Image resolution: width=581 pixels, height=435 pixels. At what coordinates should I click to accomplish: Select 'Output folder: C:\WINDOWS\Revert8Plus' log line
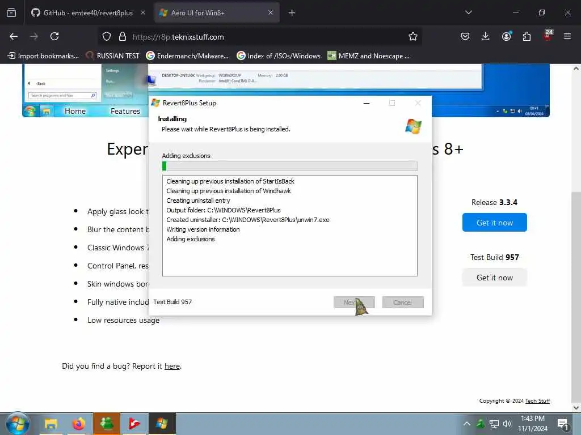coord(224,210)
